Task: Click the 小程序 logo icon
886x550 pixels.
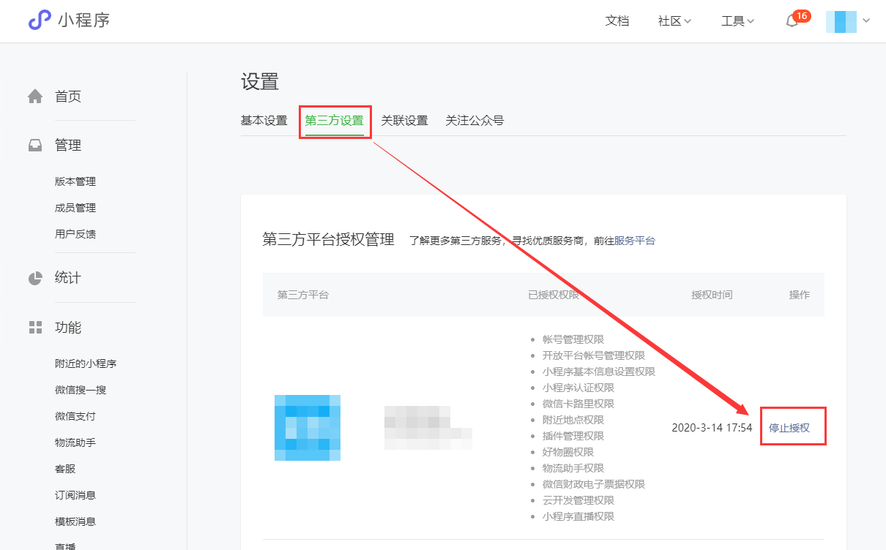Action: 40,20
